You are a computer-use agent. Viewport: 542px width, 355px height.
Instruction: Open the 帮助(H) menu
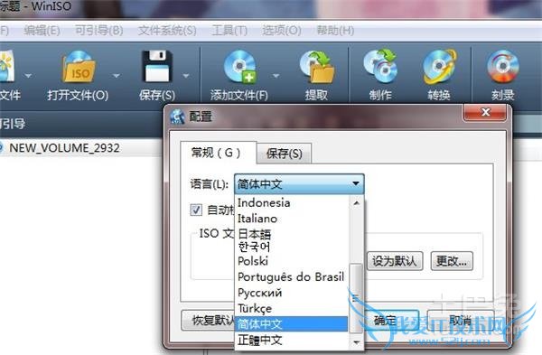pos(335,31)
